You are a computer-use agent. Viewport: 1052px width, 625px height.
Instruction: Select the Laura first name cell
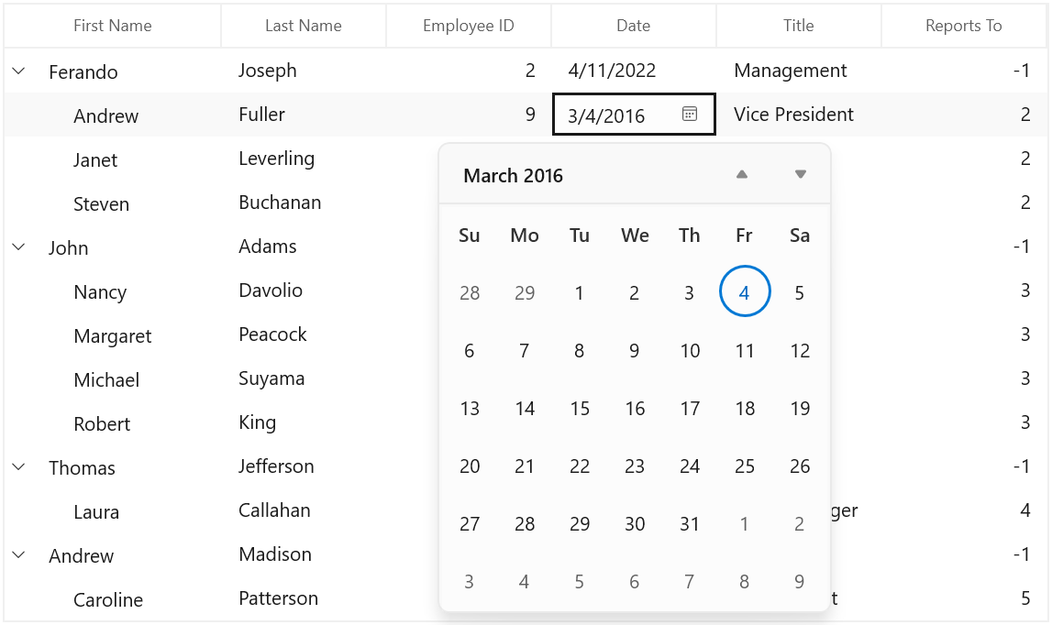point(113,511)
